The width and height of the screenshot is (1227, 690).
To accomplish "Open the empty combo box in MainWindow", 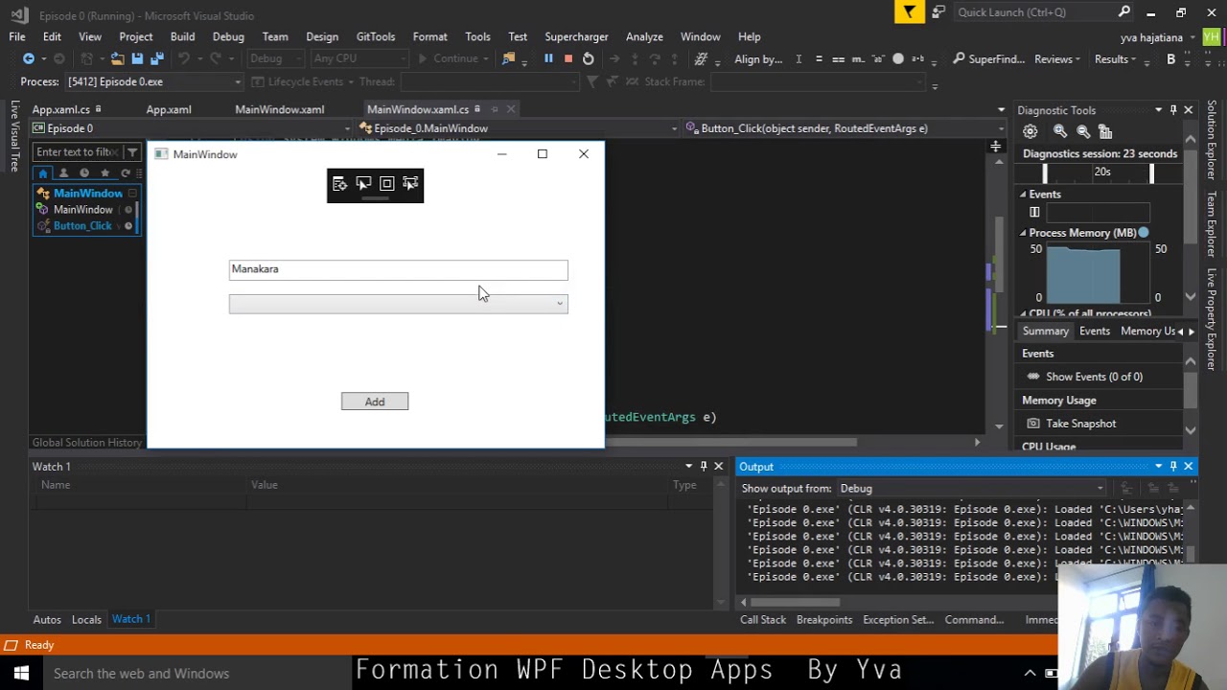I will pyautogui.click(x=398, y=304).
